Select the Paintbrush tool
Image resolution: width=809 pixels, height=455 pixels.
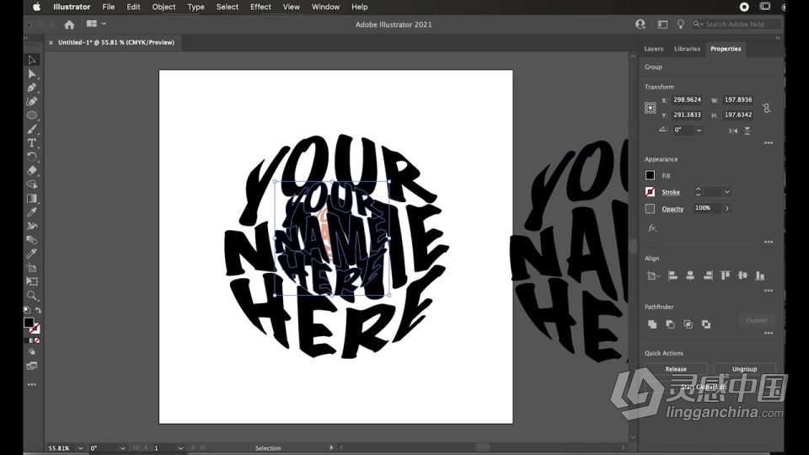(32, 129)
